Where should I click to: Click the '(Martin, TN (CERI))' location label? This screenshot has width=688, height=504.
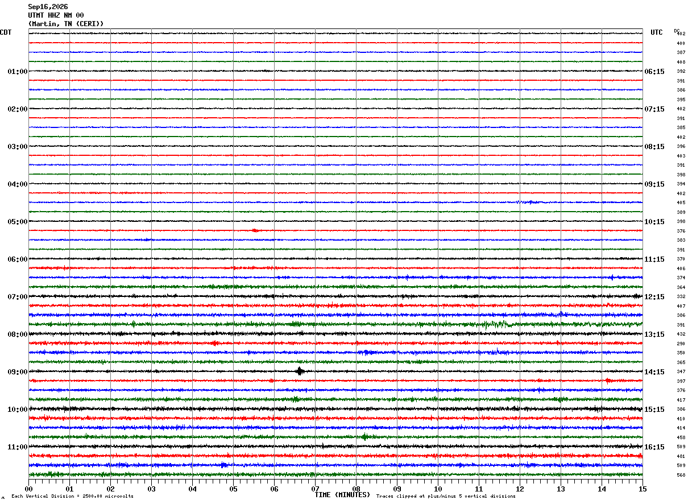pyautogui.click(x=66, y=24)
